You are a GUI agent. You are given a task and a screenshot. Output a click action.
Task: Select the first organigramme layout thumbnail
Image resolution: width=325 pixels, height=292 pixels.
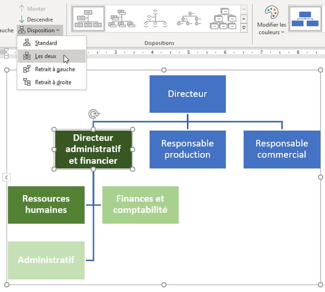[88, 19]
